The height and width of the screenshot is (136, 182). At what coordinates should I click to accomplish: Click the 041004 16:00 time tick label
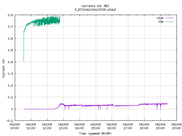[112, 126]
